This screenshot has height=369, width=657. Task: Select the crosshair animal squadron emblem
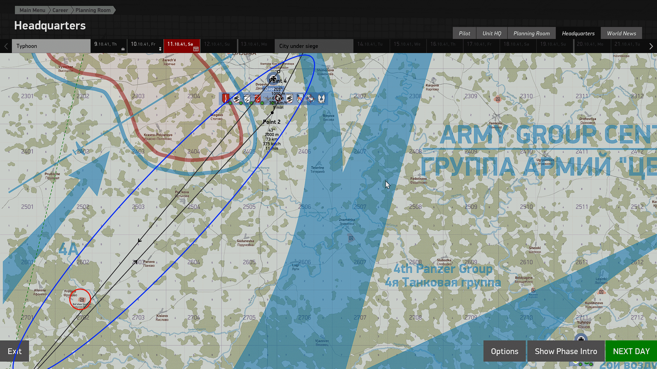311,99
